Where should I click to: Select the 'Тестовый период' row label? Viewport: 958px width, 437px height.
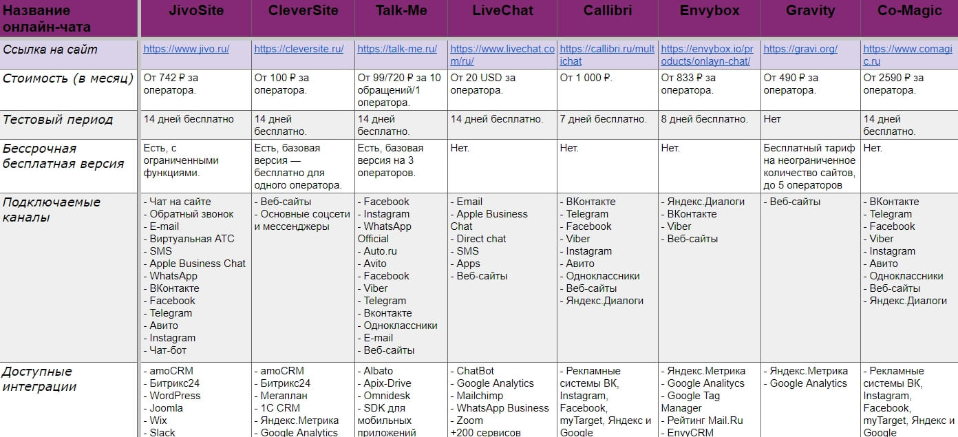pos(58,120)
